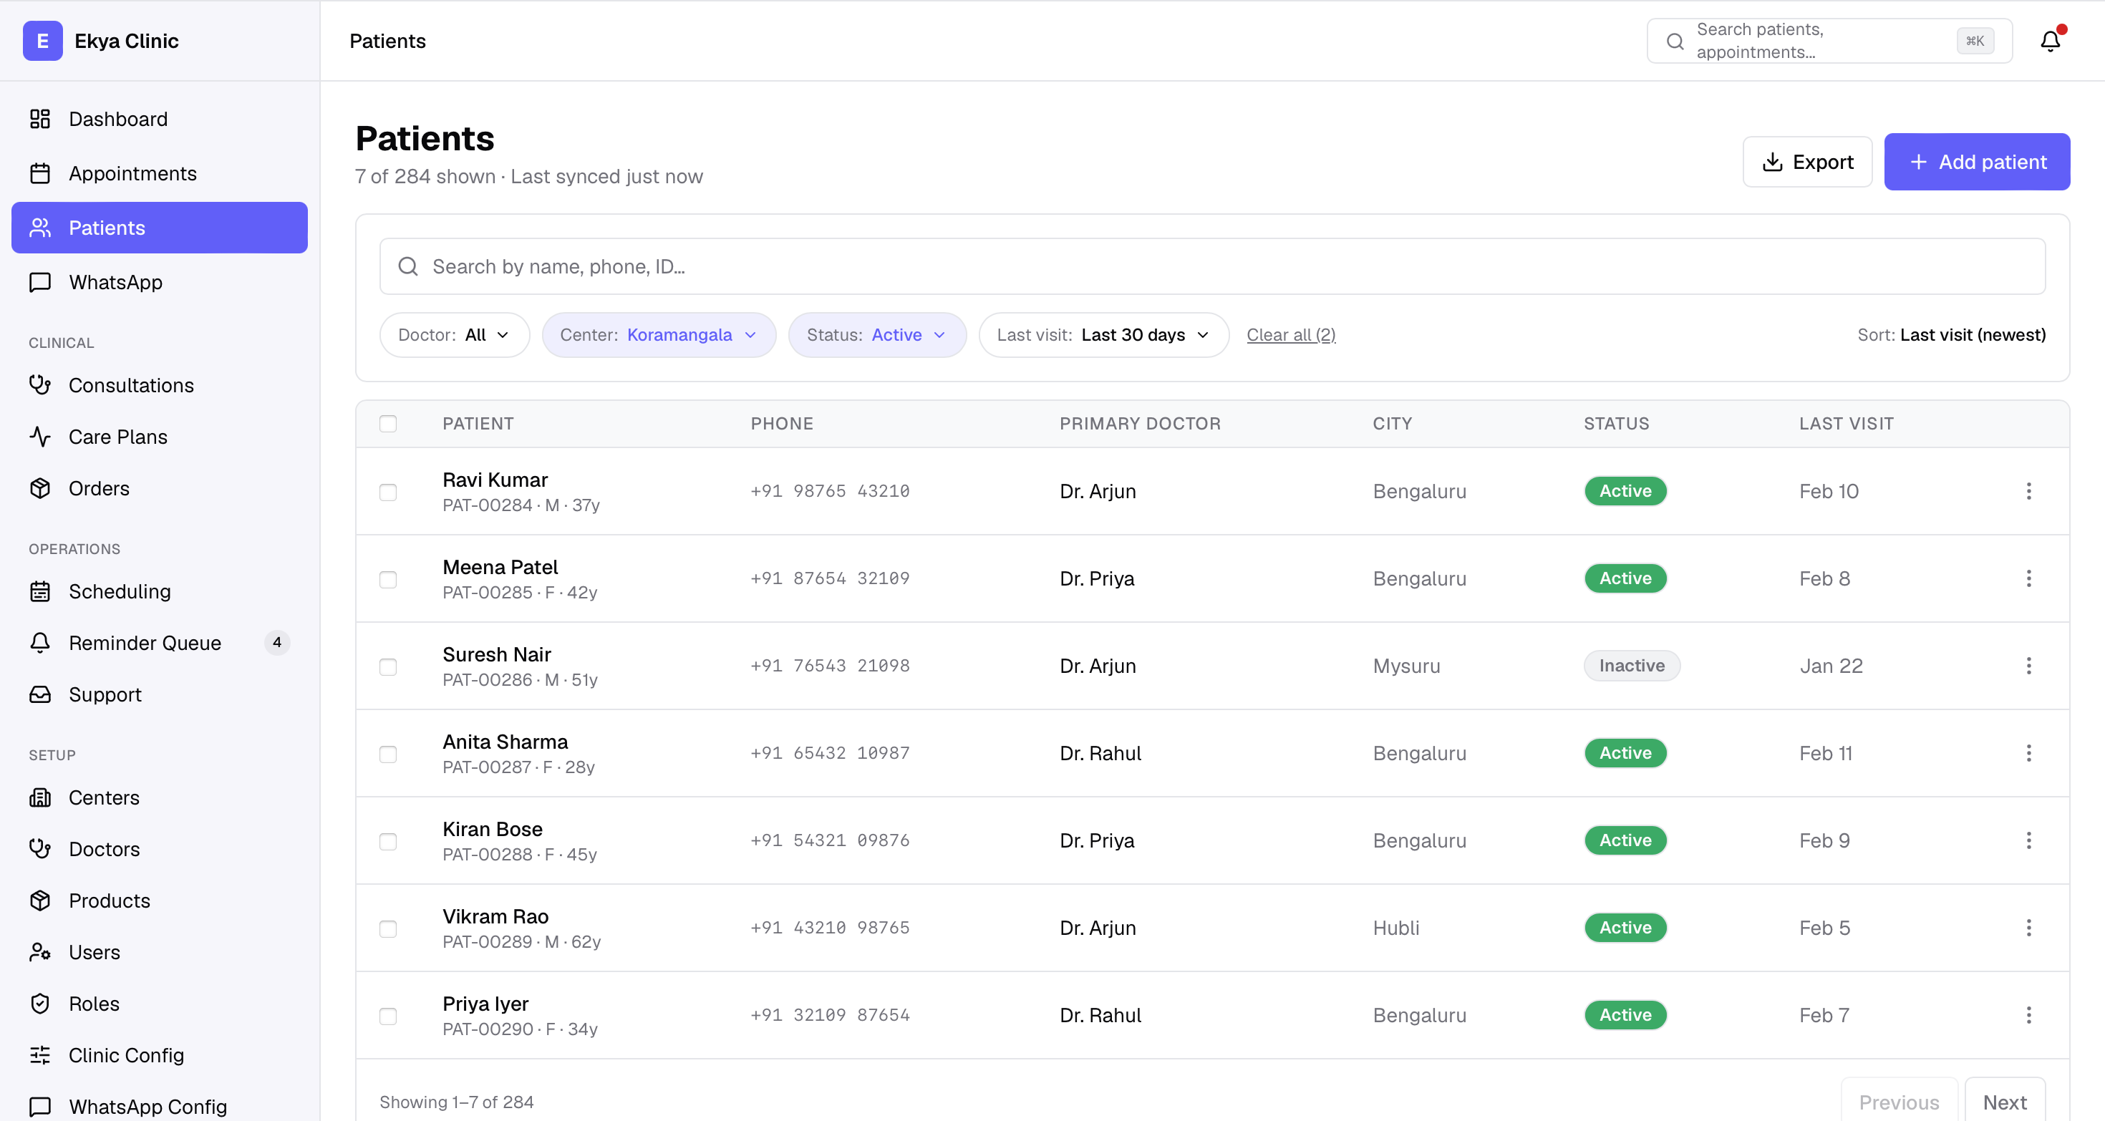
Task: Click the Active status badge for Kiran Bose
Action: tap(1625, 840)
